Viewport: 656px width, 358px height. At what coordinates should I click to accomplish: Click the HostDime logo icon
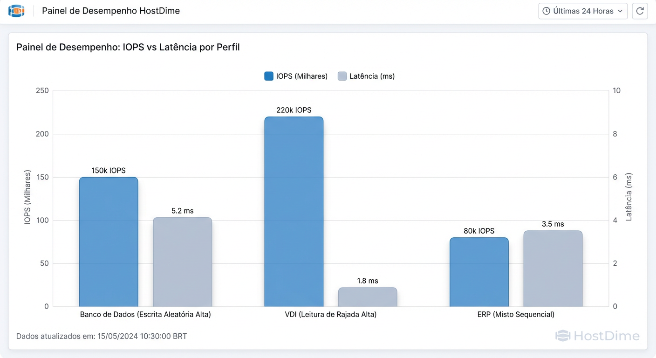(x=16, y=10)
